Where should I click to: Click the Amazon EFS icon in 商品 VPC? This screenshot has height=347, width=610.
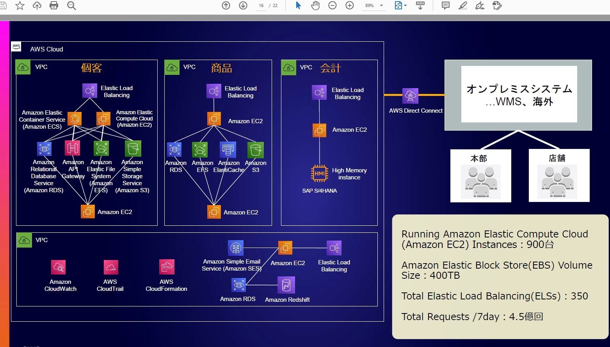[x=200, y=150]
